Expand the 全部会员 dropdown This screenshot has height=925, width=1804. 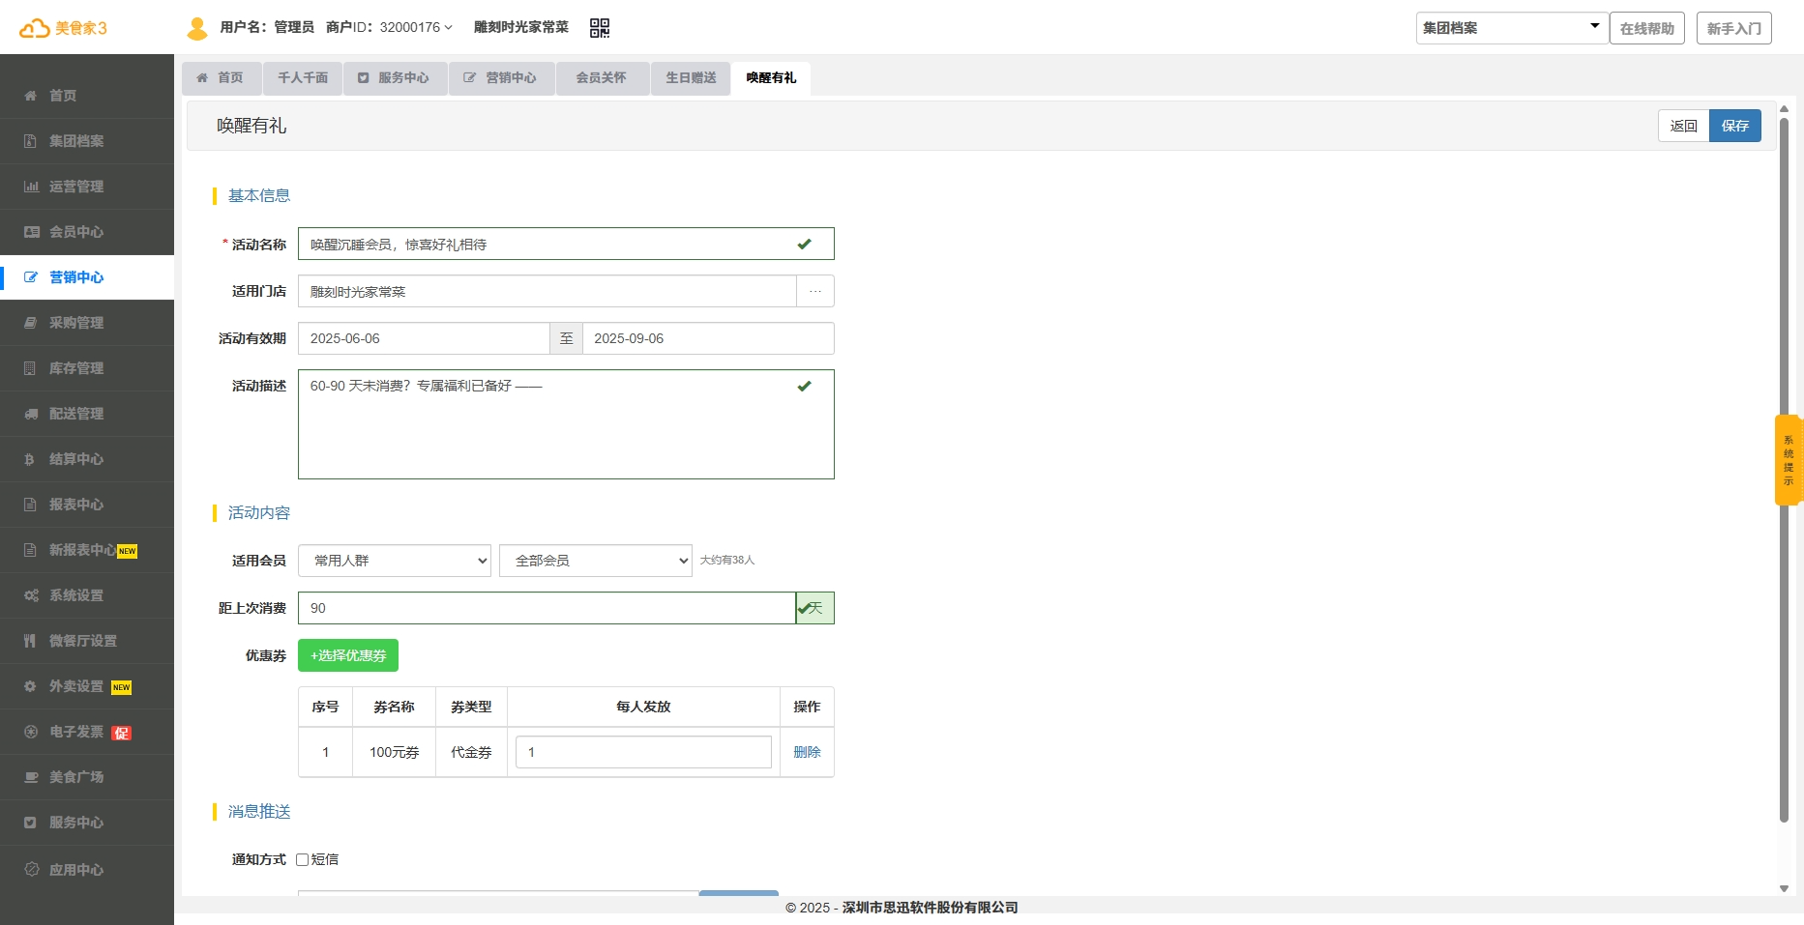pyautogui.click(x=595, y=561)
